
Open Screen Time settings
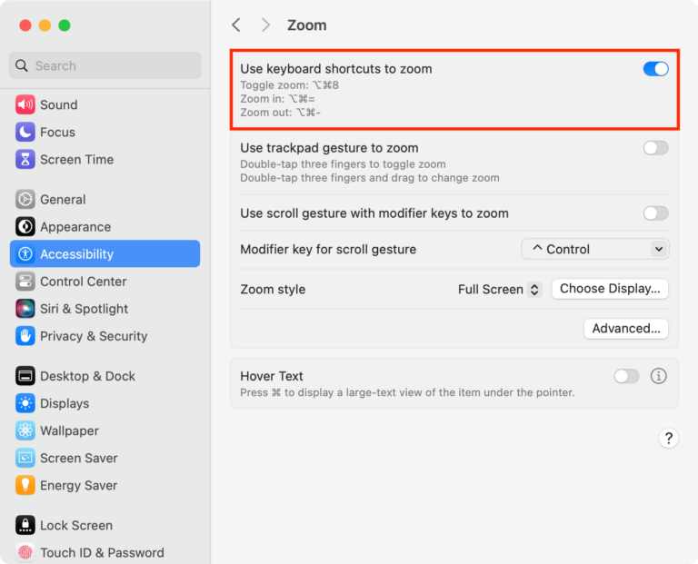click(76, 159)
